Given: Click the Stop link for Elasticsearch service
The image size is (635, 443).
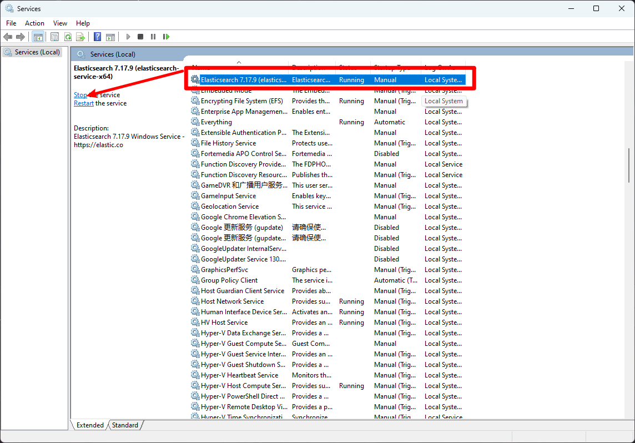Looking at the screenshot, I should [80, 95].
